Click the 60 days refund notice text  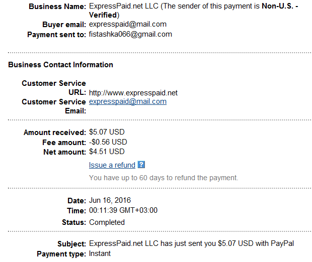click(164, 178)
